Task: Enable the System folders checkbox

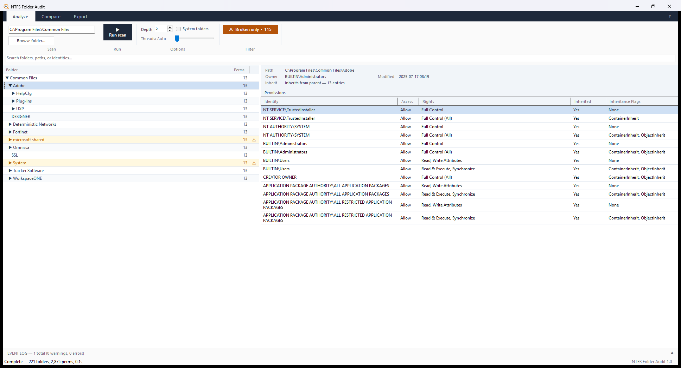Action: click(x=178, y=29)
